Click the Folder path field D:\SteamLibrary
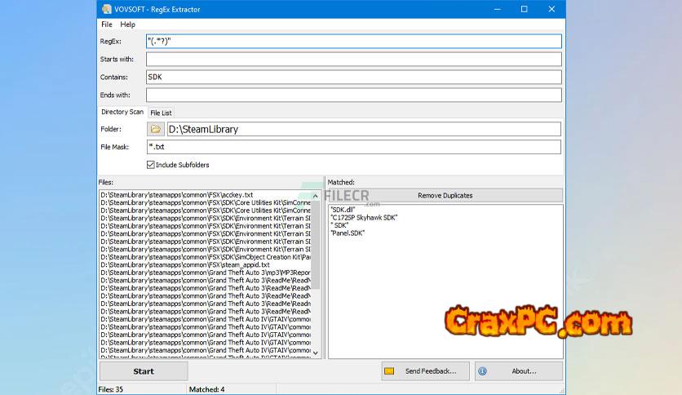The width and height of the screenshot is (682, 395). (x=363, y=129)
